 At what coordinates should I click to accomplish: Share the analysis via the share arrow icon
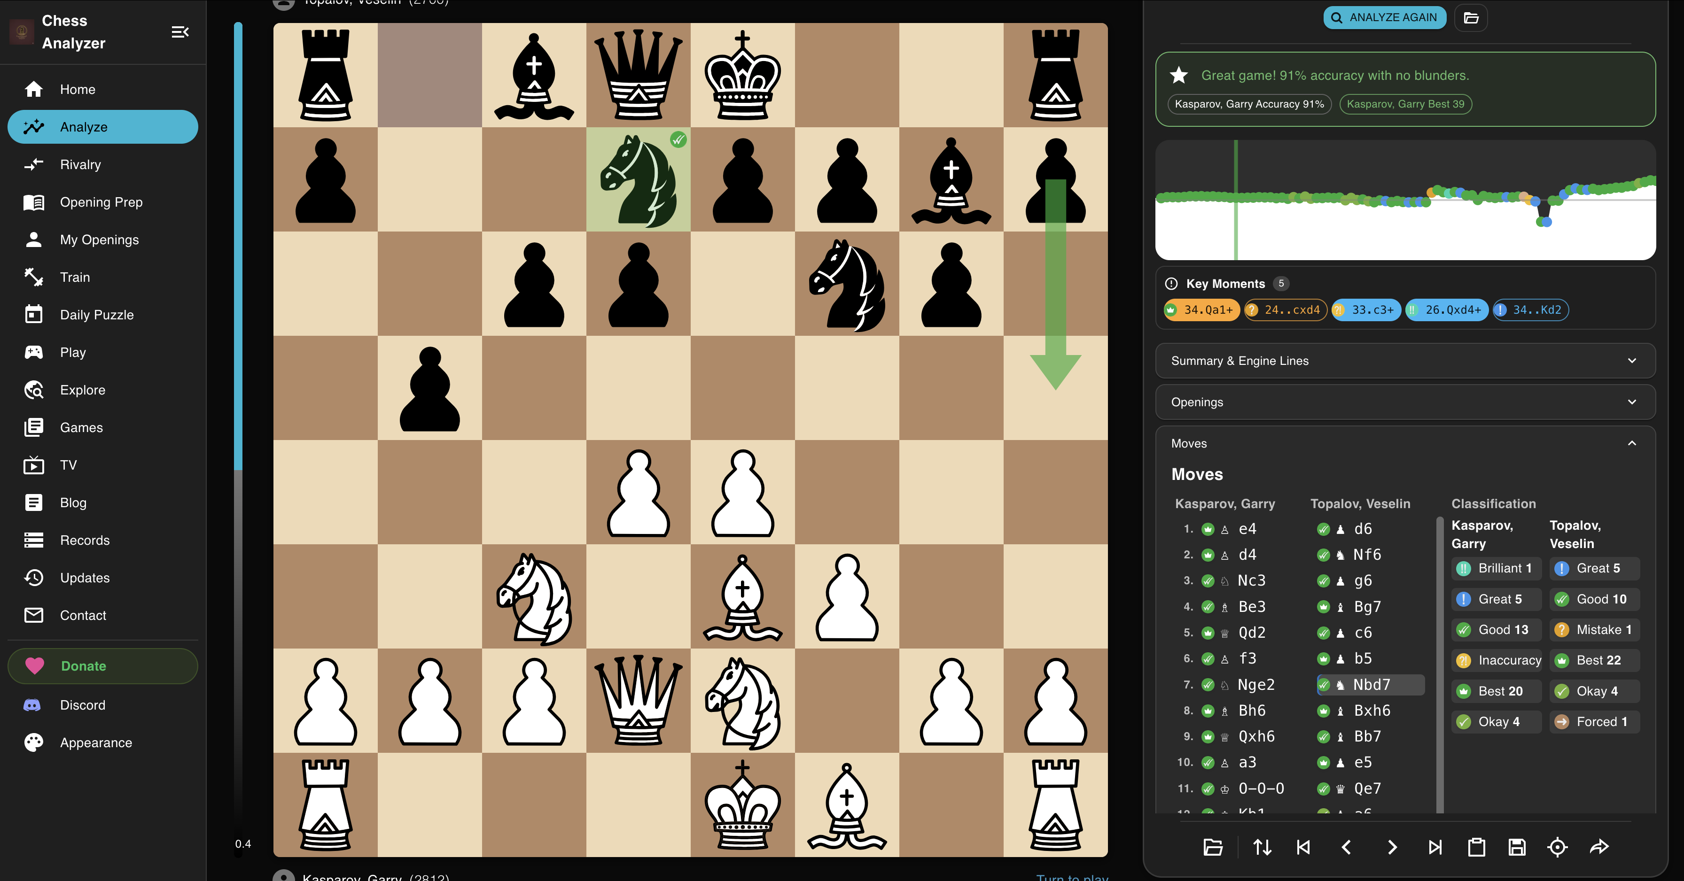pyautogui.click(x=1599, y=847)
